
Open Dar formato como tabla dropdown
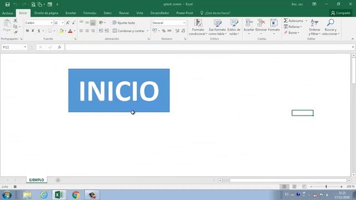tap(217, 27)
